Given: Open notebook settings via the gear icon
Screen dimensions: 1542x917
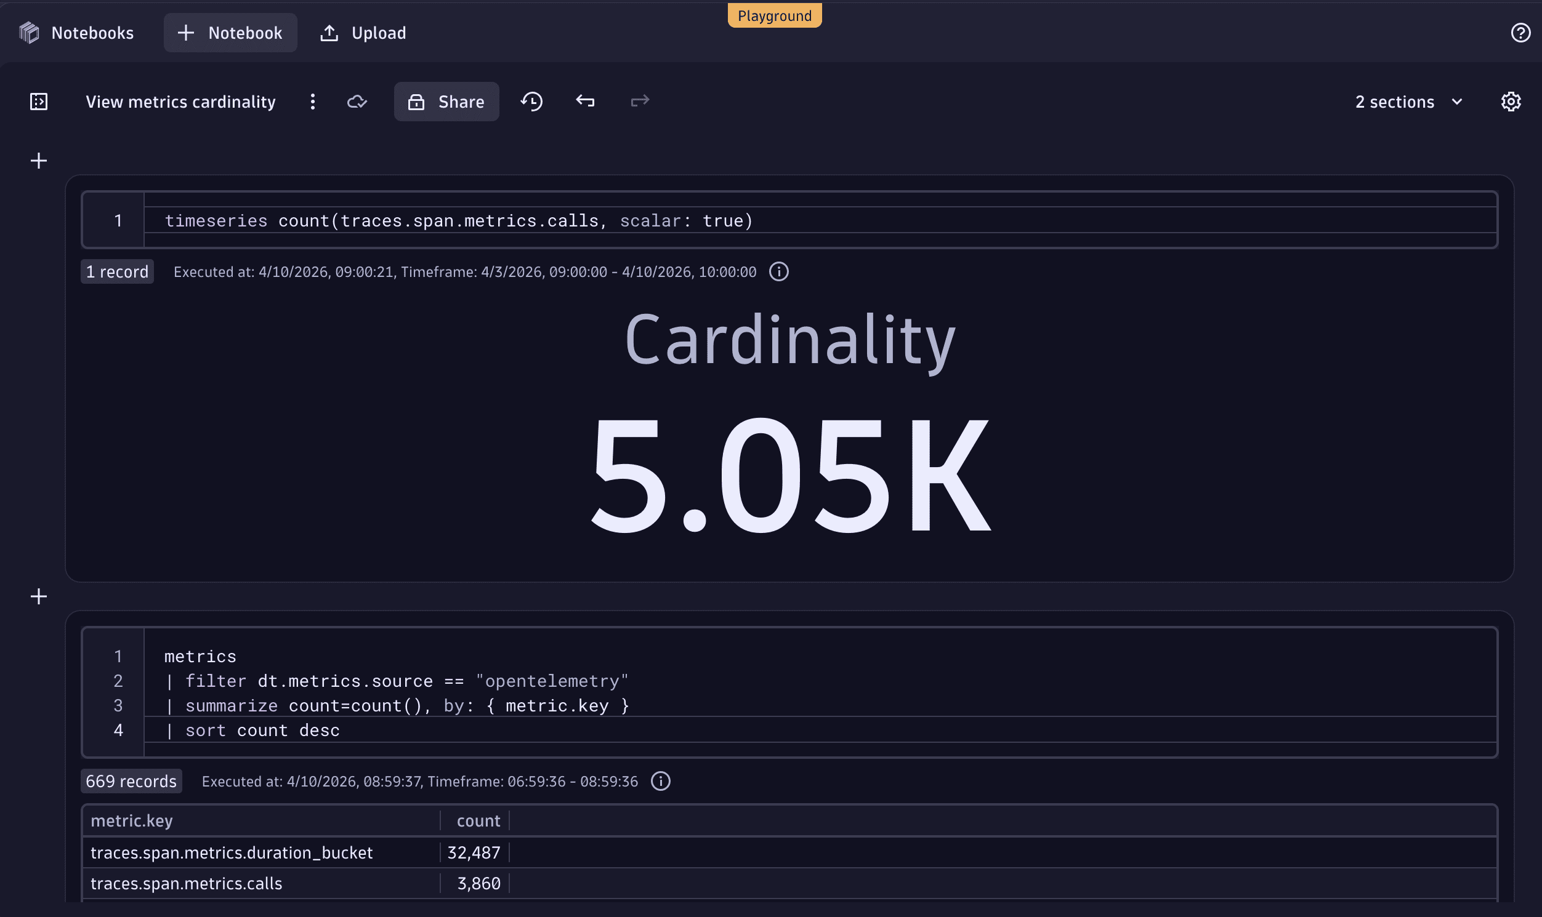Looking at the screenshot, I should point(1511,102).
